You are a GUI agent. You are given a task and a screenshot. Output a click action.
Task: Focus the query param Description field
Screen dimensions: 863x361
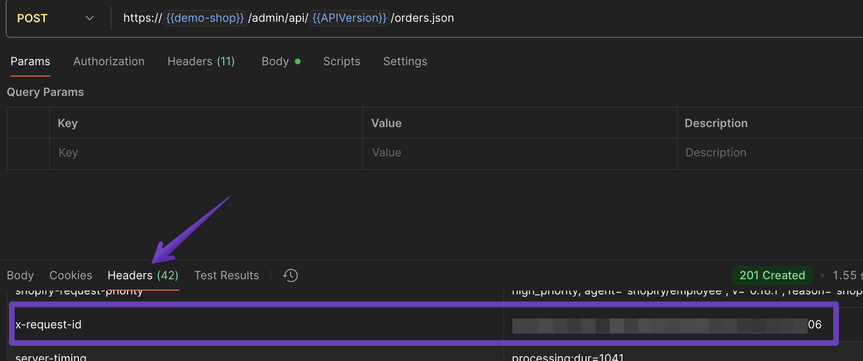coord(770,153)
